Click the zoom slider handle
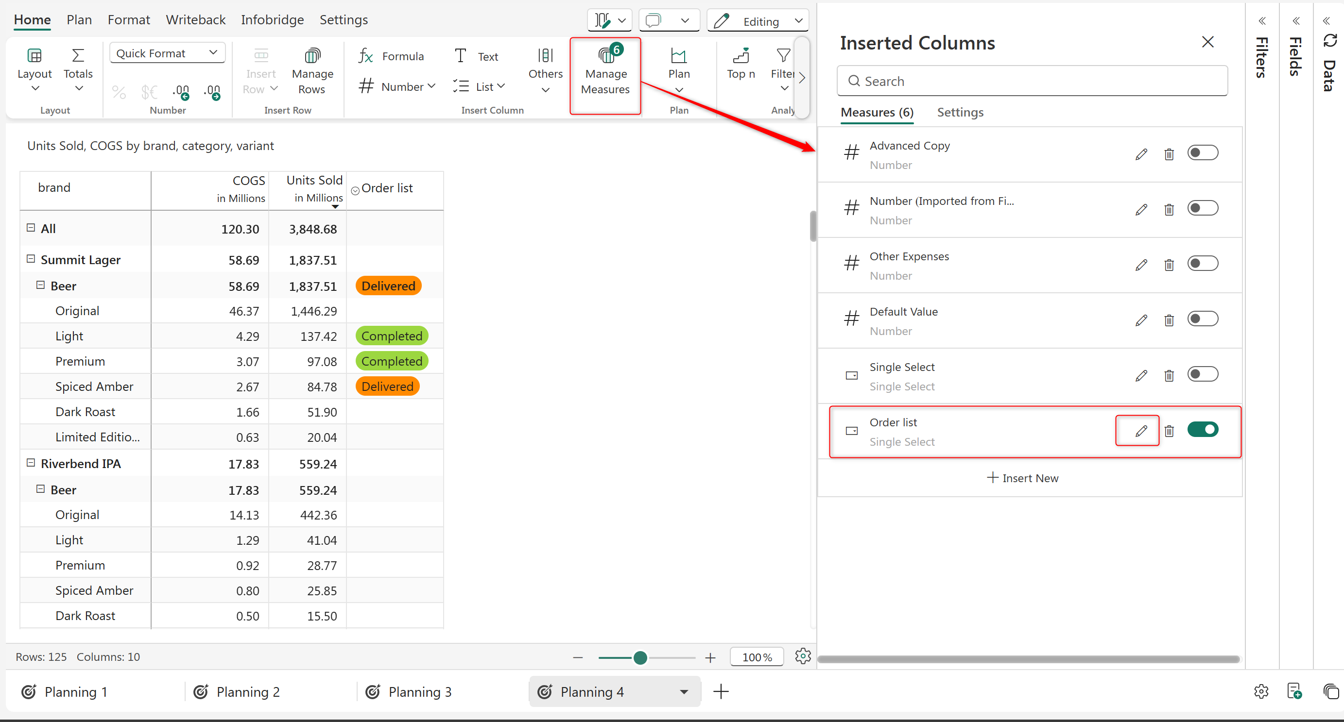The height and width of the screenshot is (722, 1344). 640,658
